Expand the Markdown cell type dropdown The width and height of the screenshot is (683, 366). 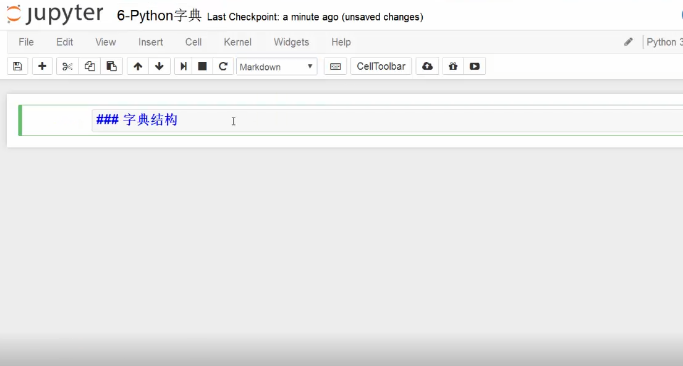pyautogui.click(x=276, y=67)
